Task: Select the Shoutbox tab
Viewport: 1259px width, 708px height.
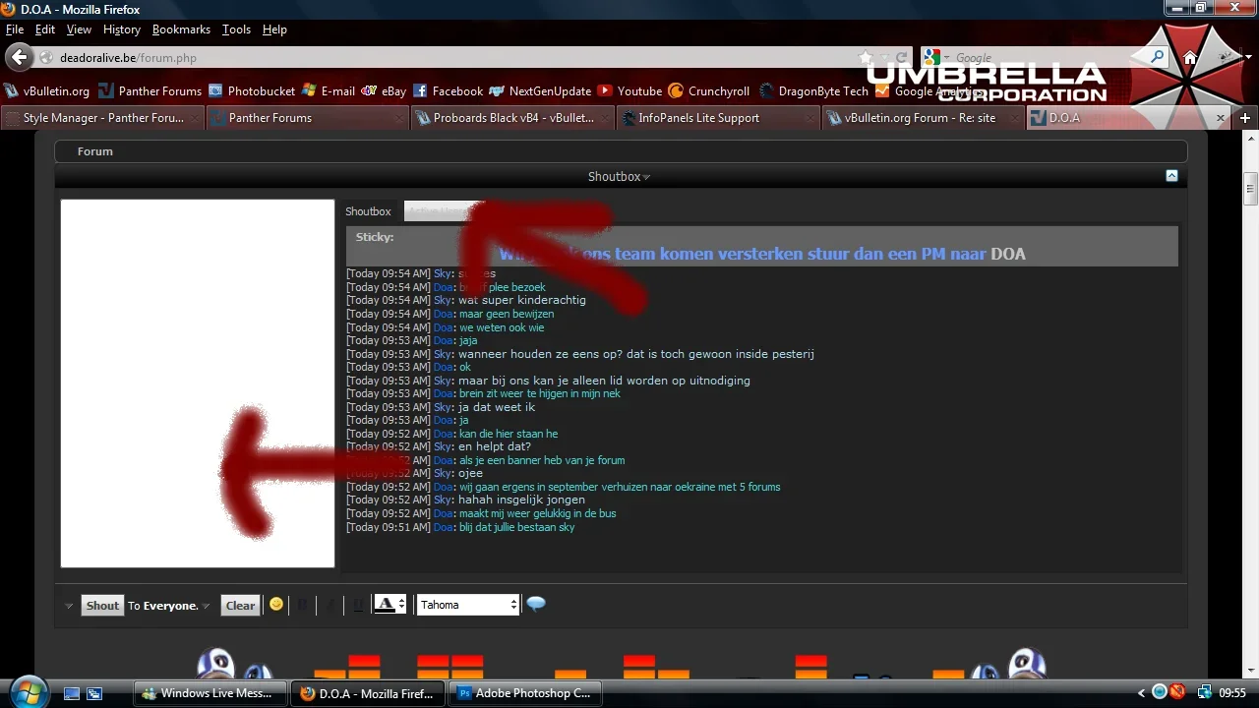Action: pyautogui.click(x=368, y=211)
